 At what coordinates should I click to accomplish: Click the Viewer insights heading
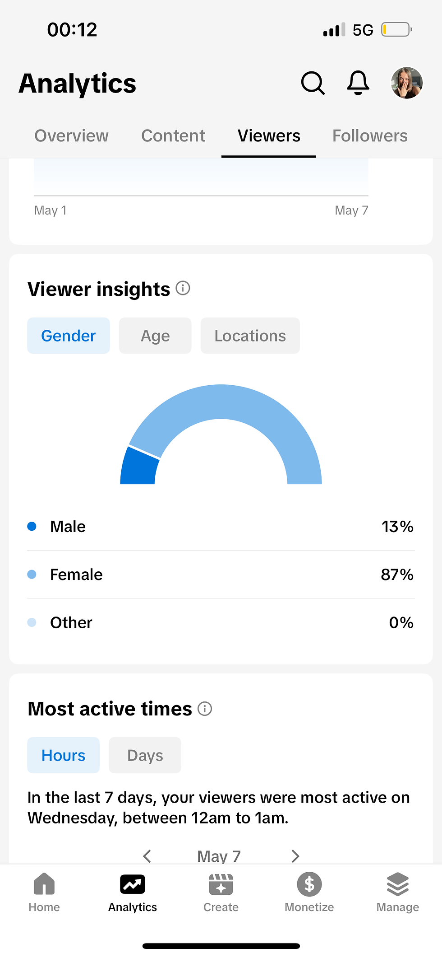point(99,289)
